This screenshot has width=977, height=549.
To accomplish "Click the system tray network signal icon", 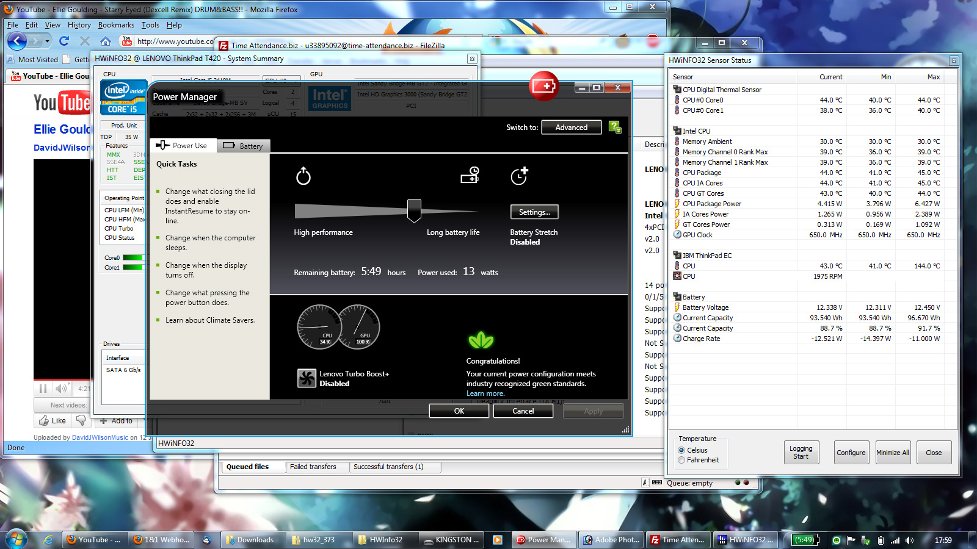I will tap(895, 540).
